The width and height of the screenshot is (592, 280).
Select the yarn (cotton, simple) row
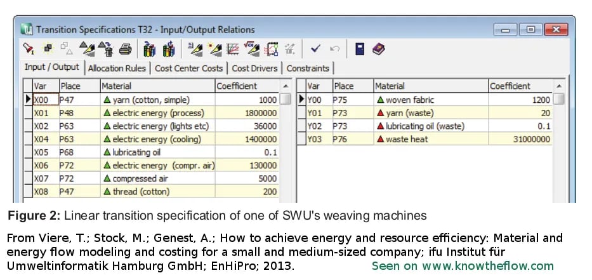point(153,100)
